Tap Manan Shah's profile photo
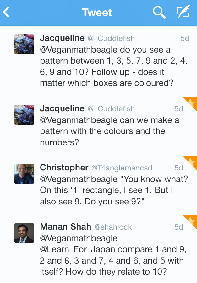197x283 pixels. click(24, 233)
